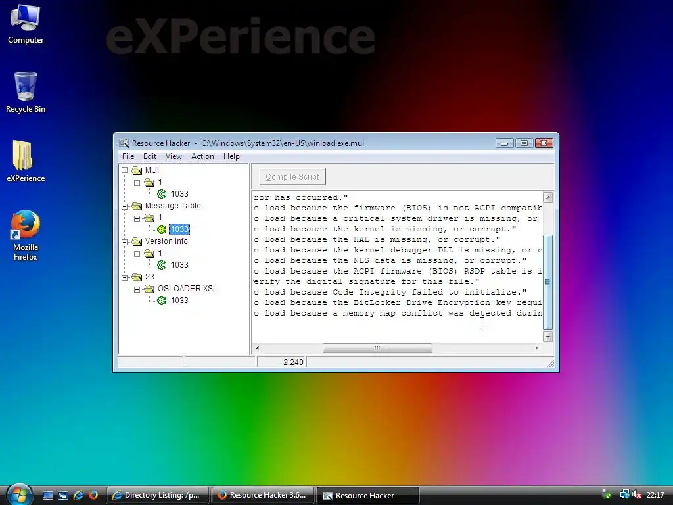
Task: Switch to Directory Listing taskbar window
Action: point(158,496)
